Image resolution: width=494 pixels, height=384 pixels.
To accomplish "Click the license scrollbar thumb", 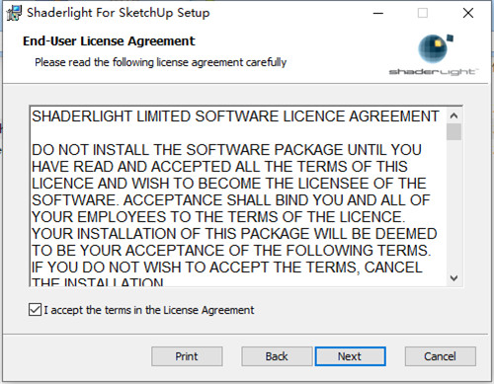I will (x=453, y=132).
